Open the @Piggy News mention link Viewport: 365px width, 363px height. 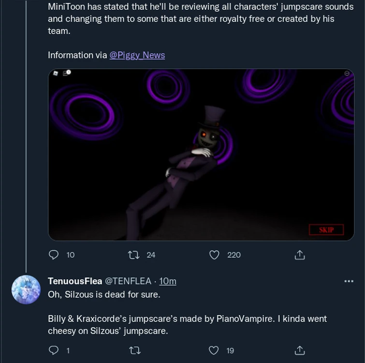coord(137,55)
